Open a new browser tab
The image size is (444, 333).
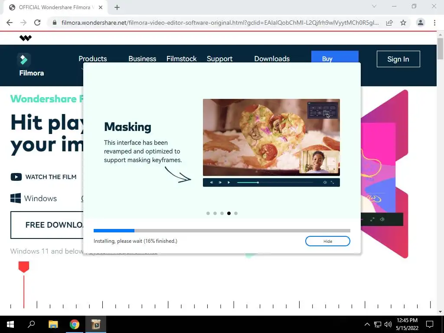click(x=117, y=7)
